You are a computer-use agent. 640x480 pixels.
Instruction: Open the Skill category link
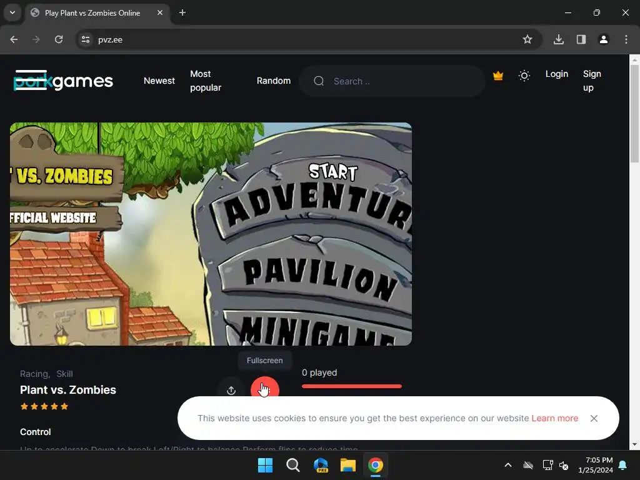point(64,374)
